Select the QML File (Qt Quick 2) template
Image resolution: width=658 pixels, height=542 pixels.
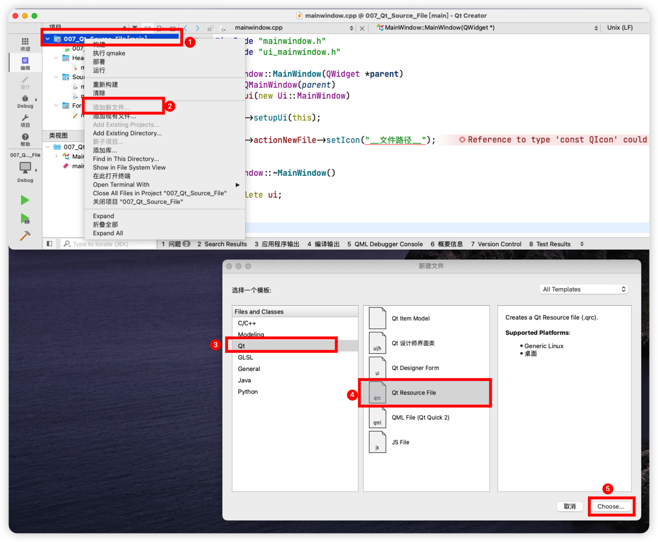426,417
